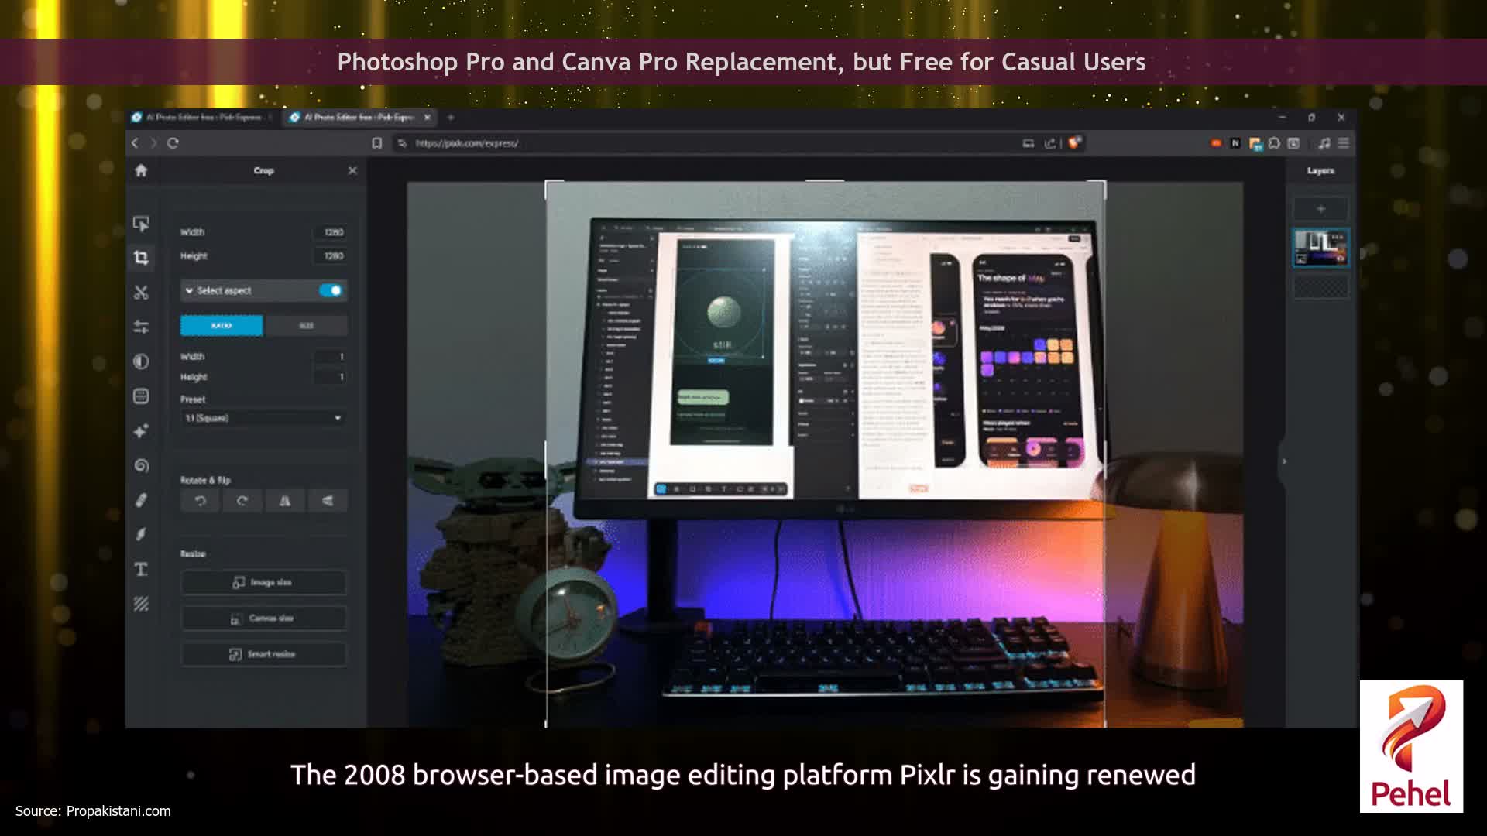Flip image horizontally

point(285,501)
